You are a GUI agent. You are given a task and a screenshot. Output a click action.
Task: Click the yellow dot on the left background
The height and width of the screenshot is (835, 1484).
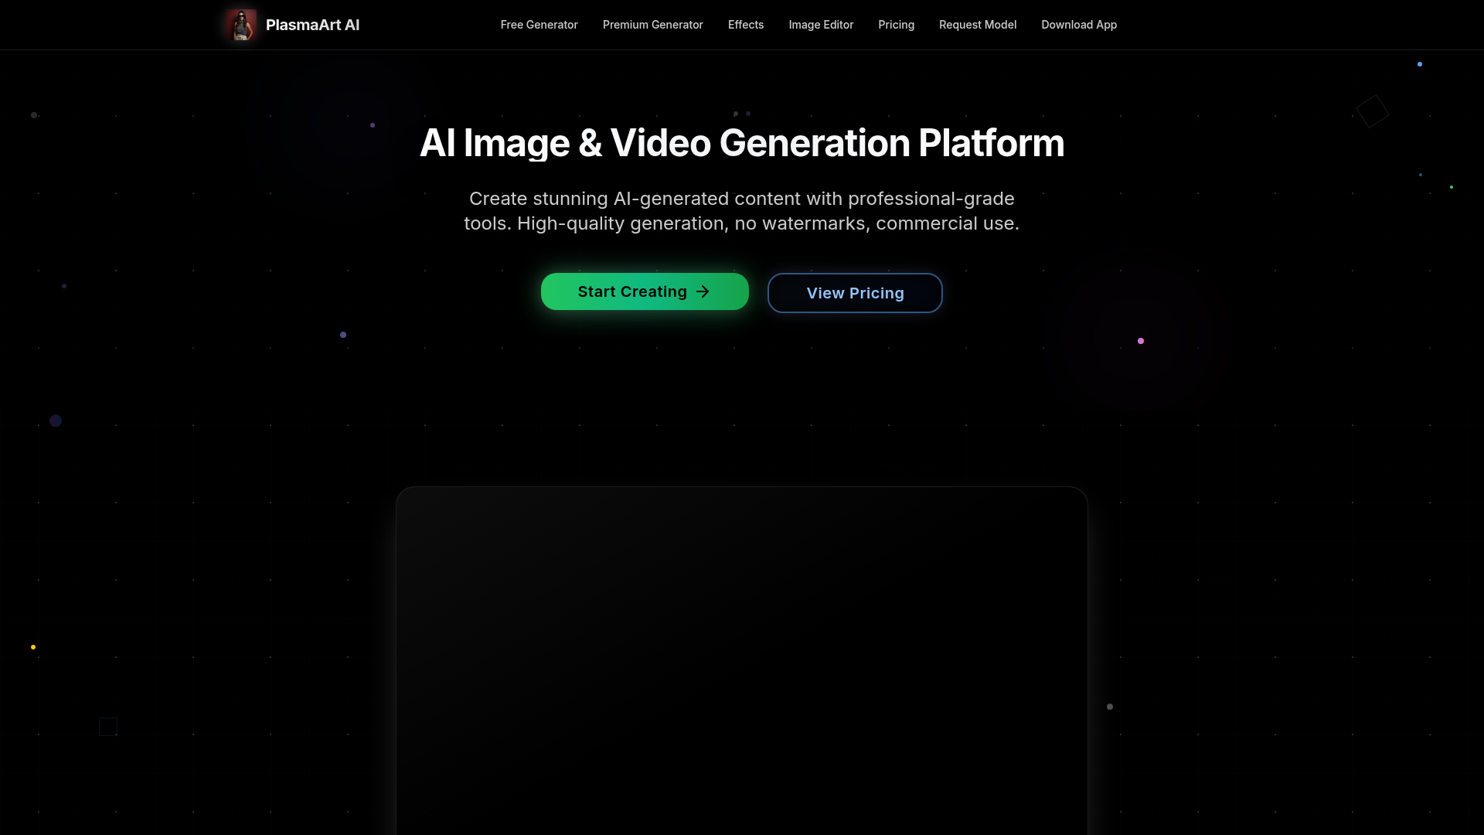tap(33, 647)
